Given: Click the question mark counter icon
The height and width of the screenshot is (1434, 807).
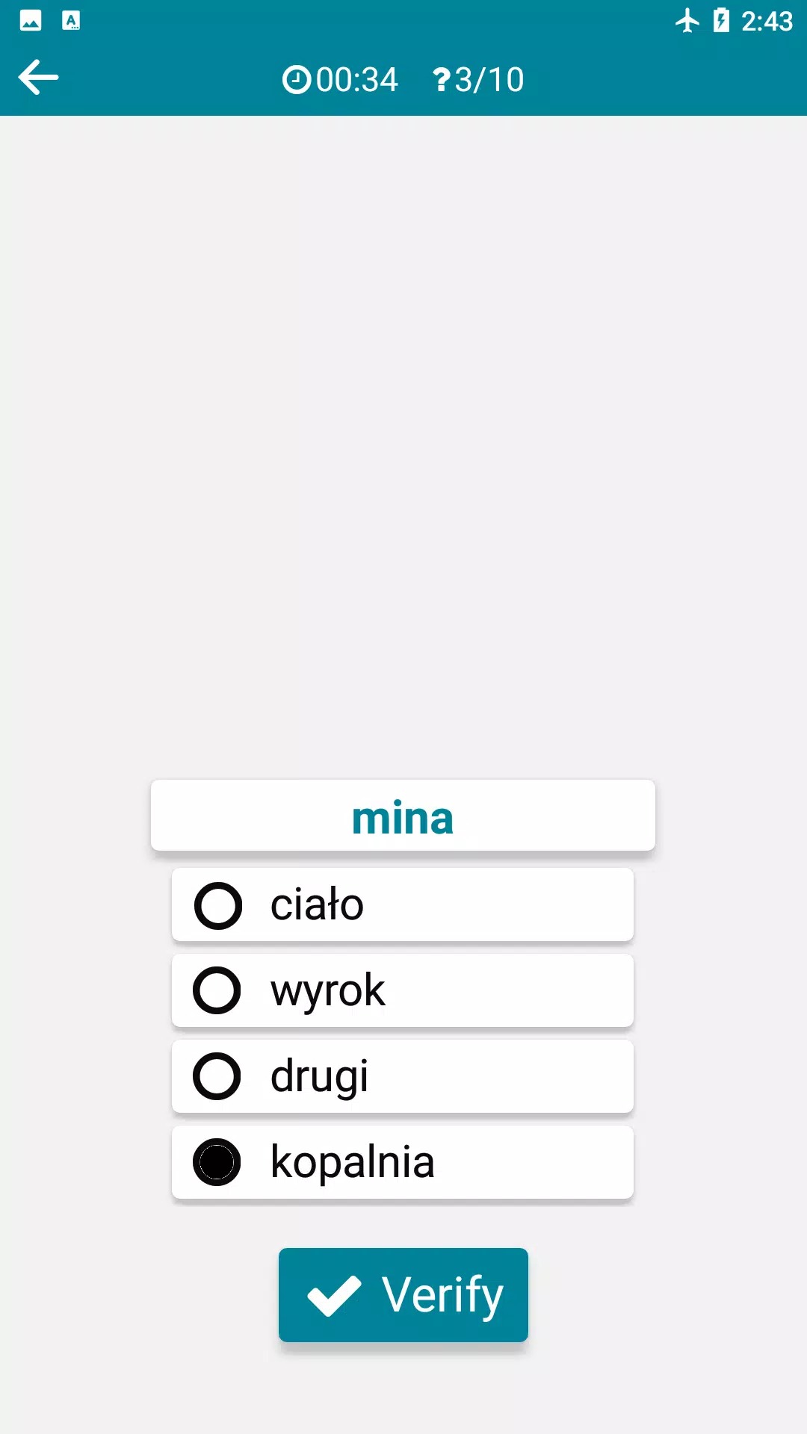Looking at the screenshot, I should click(x=442, y=80).
